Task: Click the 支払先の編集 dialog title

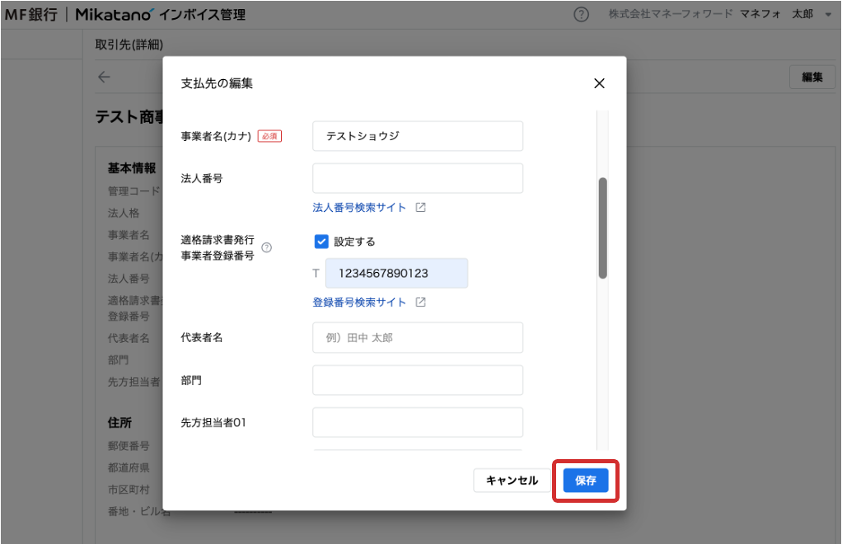Action: (x=217, y=83)
